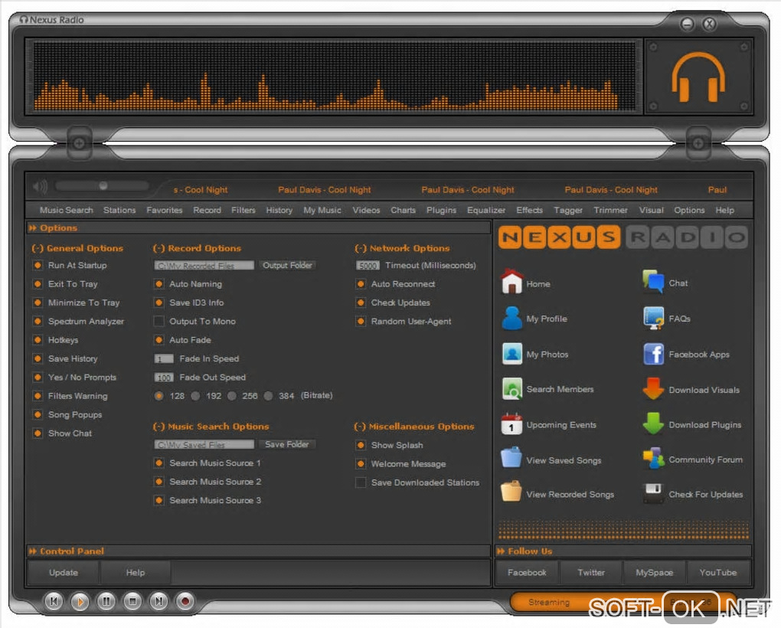
Task: Open the Search Members icon
Action: tap(512, 389)
